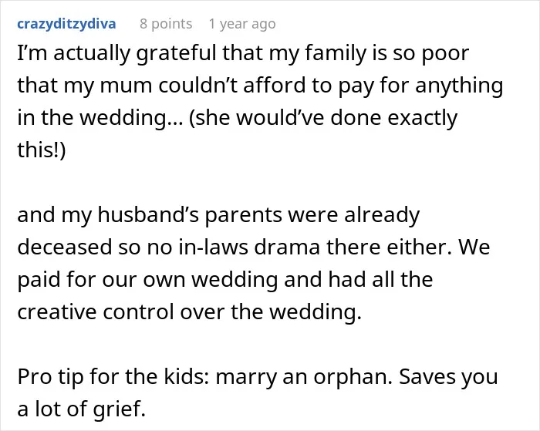
Task: Click the line 'creative control over the wedding.'
Action: tap(190, 312)
